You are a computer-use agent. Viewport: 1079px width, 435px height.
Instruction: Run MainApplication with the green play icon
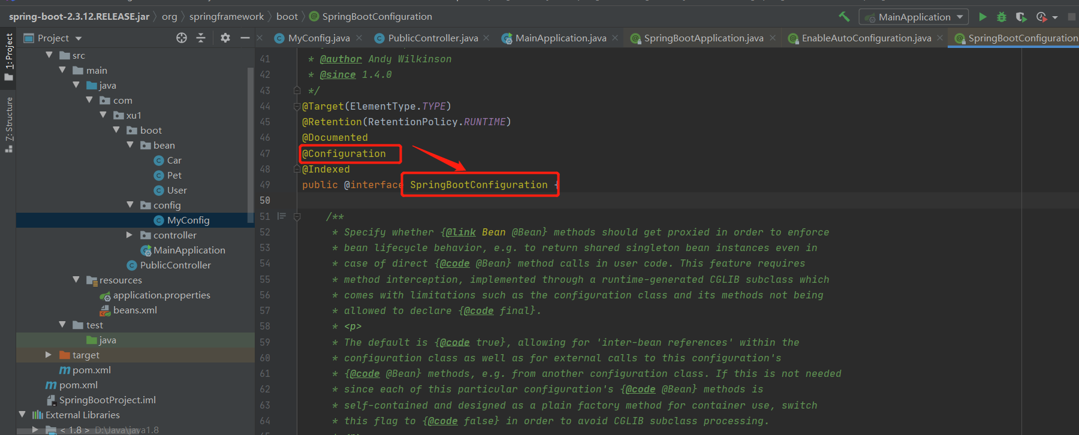982,17
